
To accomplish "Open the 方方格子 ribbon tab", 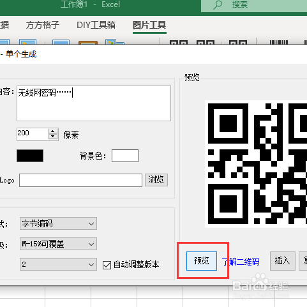I will (x=43, y=25).
